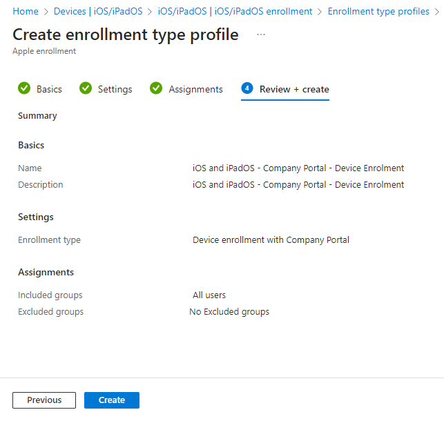Click the green checkmark icon beside Settings

[x=86, y=88]
